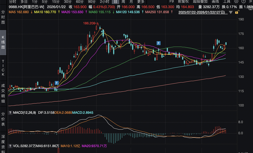The image size is (253, 153).
Task: Open the 画线 drawing tools button
Action: (215, 1)
